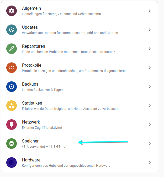This screenshot has width=164, height=177.
Task: Click the yellow Statistiken shapes icon
Action: (x=12, y=106)
